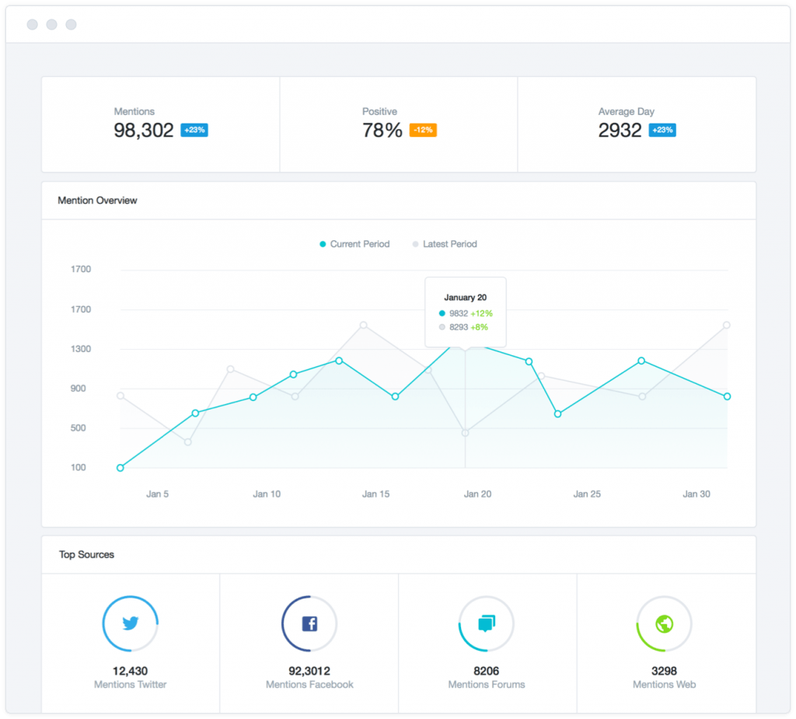This screenshot has width=796, height=719.
Task: Select the Web mentions globe icon
Action: click(664, 623)
